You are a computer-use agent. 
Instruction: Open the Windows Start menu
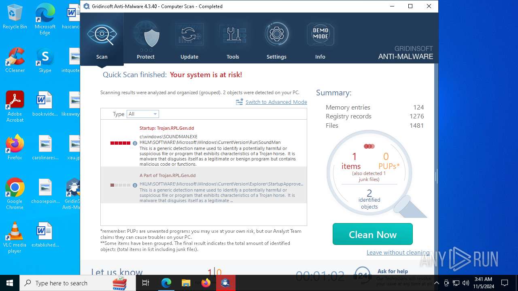click(x=10, y=283)
